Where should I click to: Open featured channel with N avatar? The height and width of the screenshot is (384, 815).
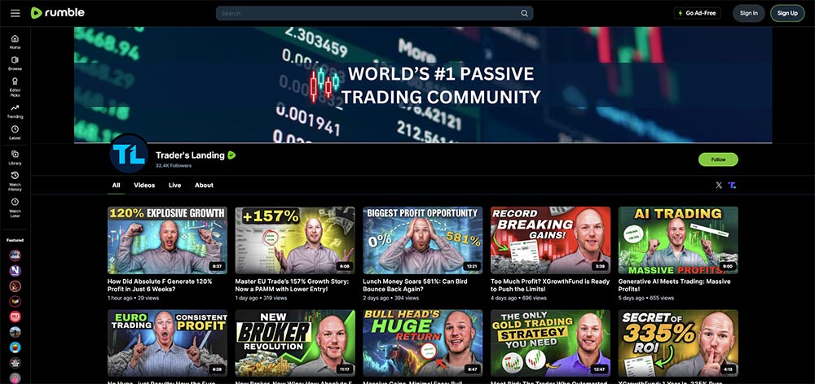coord(15,270)
